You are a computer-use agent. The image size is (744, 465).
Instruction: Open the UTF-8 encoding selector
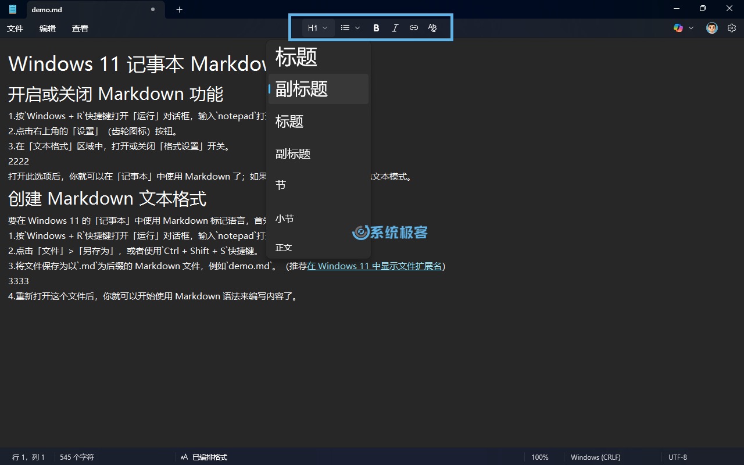click(678, 457)
